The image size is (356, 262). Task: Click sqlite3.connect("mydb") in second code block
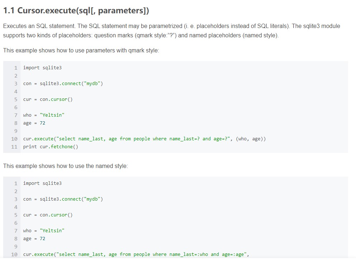(x=71, y=199)
